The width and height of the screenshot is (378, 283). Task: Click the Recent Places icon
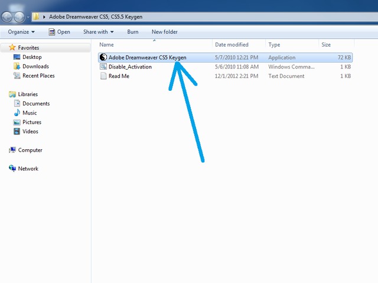point(17,75)
